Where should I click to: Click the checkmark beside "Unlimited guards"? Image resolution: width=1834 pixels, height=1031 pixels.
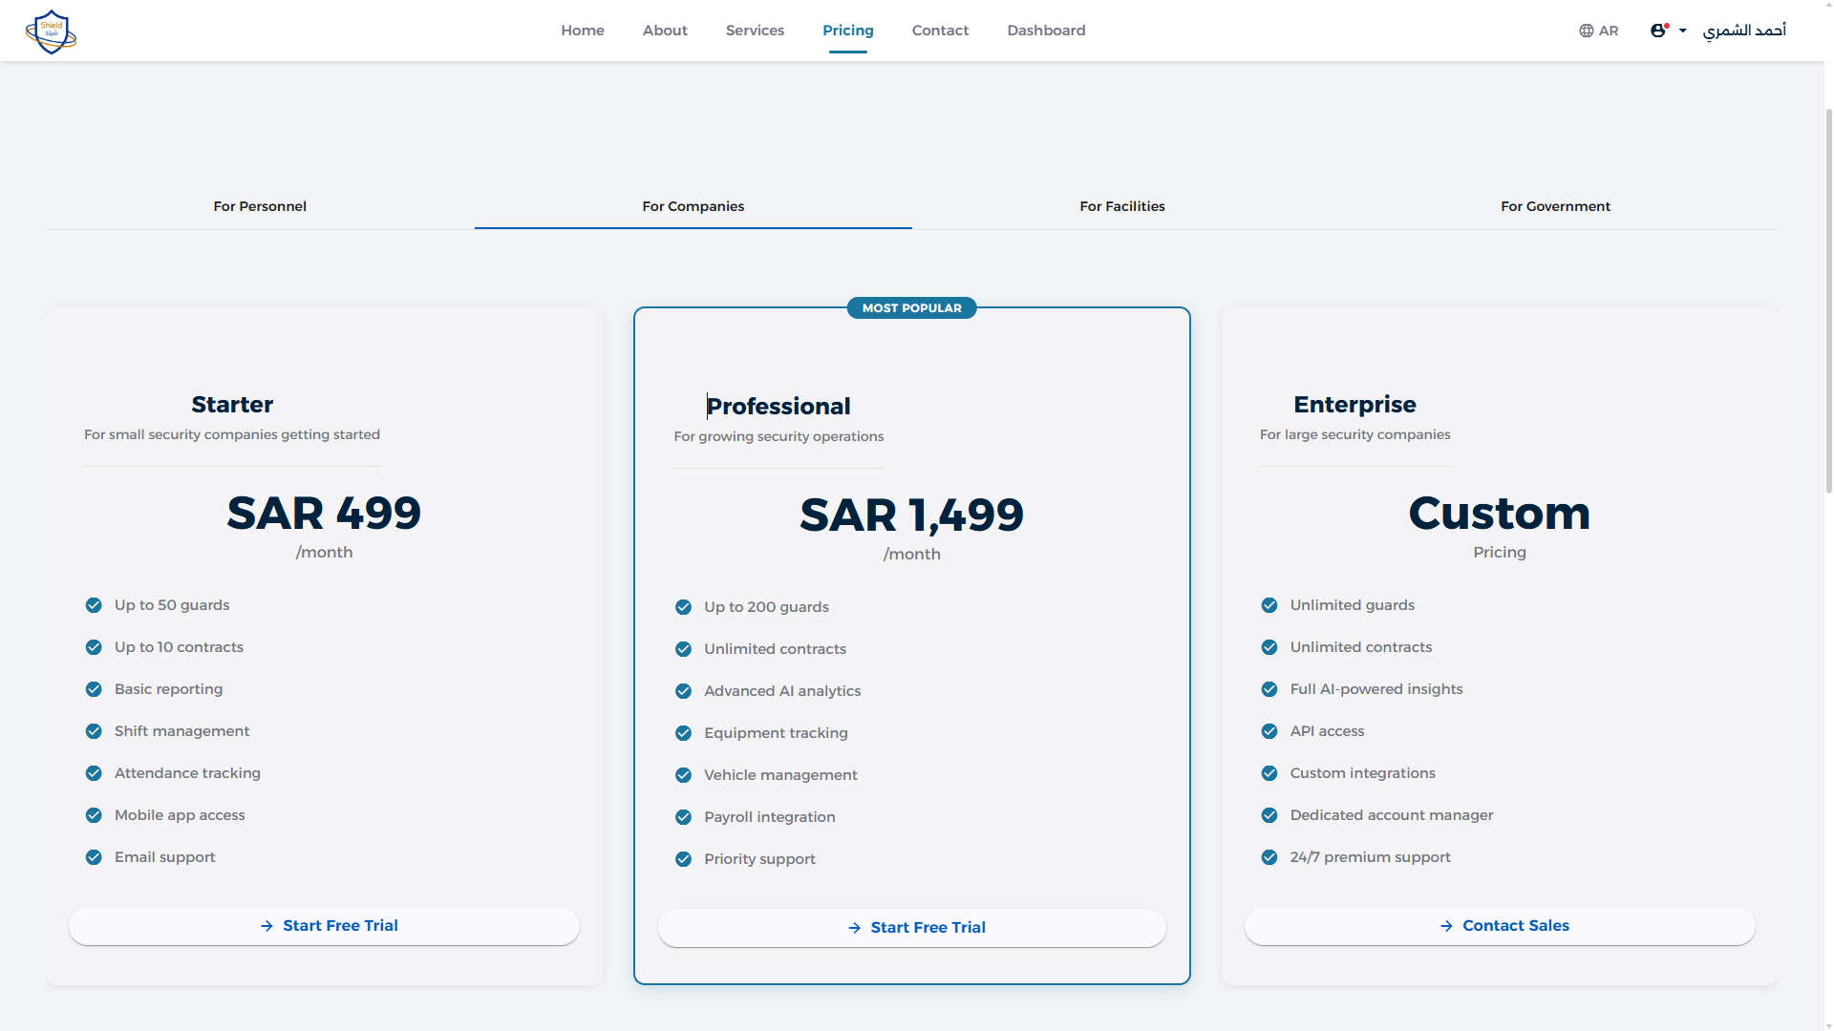point(1269,604)
